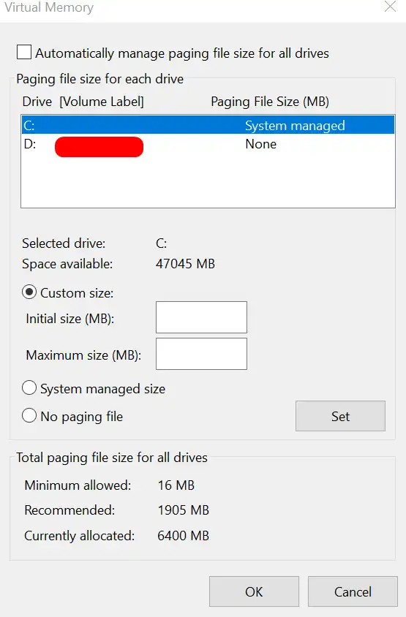Click the red redacted volume label
Screen dimensions: 406x617
99,147
